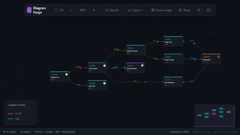This screenshot has height=135, width=240.
Task: Open Search in the toolbar
Action: [112, 10]
